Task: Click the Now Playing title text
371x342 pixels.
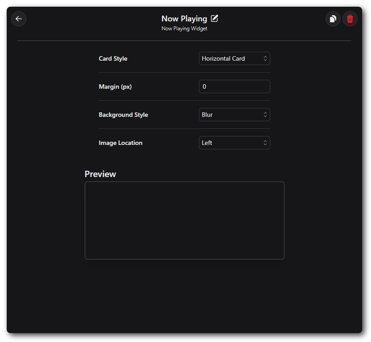Action: tap(184, 19)
